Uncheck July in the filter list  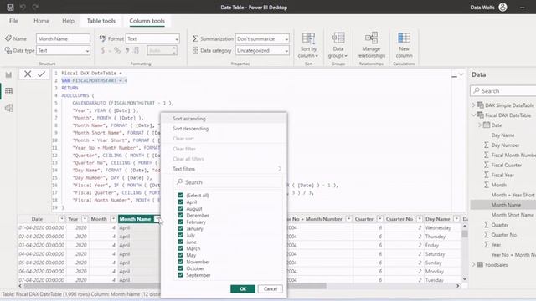[x=181, y=235]
